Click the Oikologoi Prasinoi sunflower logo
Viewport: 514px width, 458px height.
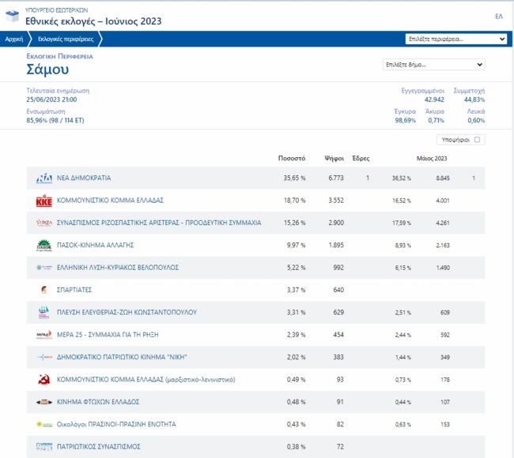(x=44, y=425)
